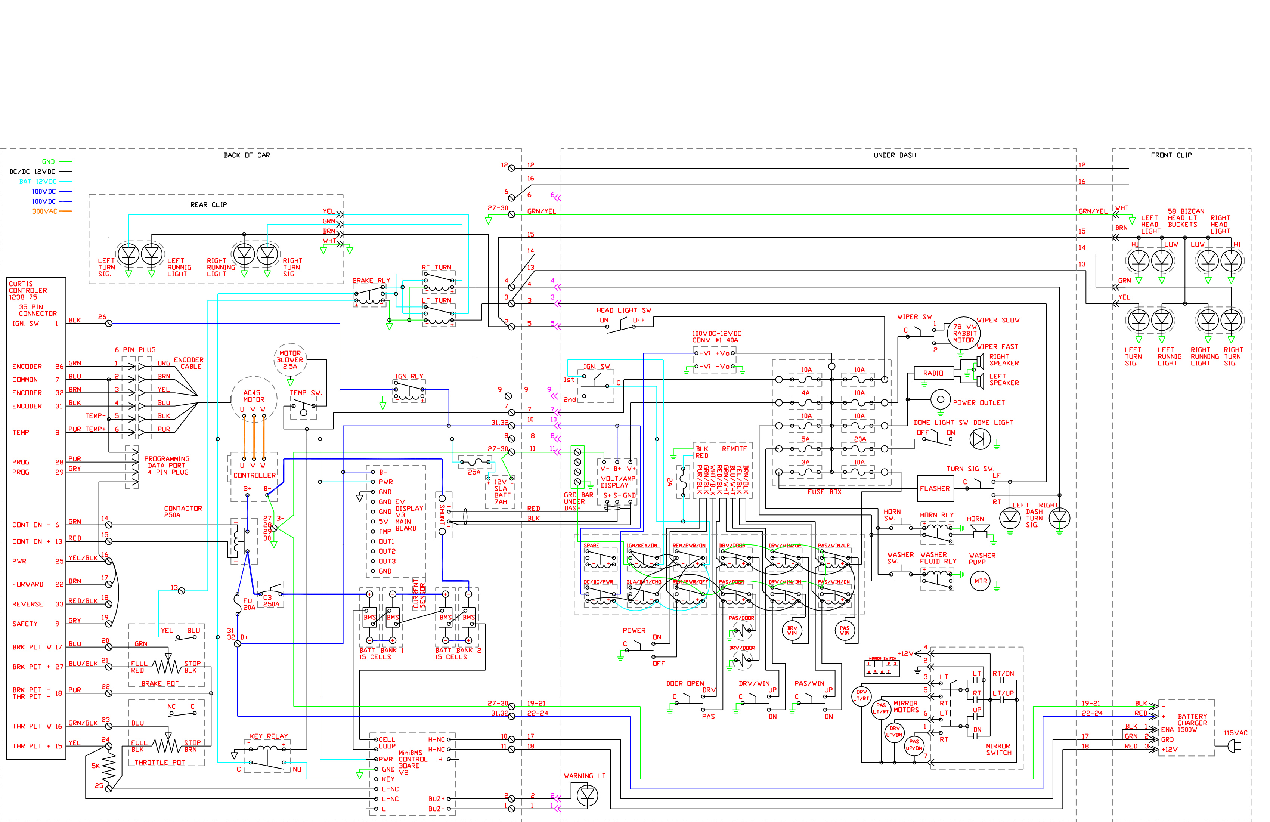The width and height of the screenshot is (1270, 822).
Task: Click the GRD BAR UNDER DASH label
Action: (578, 501)
